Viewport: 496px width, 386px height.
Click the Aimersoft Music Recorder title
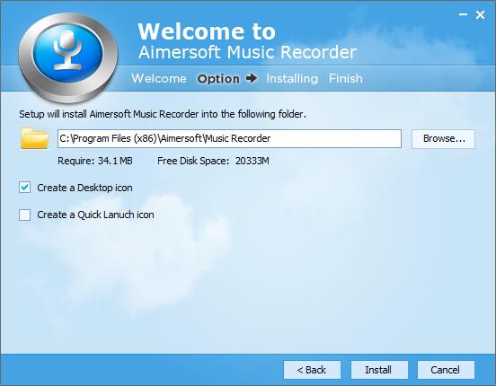coord(247,52)
